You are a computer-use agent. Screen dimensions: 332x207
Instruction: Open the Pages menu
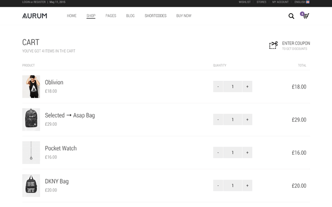pyautogui.click(x=110, y=16)
